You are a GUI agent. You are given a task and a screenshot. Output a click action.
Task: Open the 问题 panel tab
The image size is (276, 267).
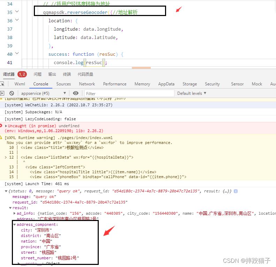(x=37, y=74)
